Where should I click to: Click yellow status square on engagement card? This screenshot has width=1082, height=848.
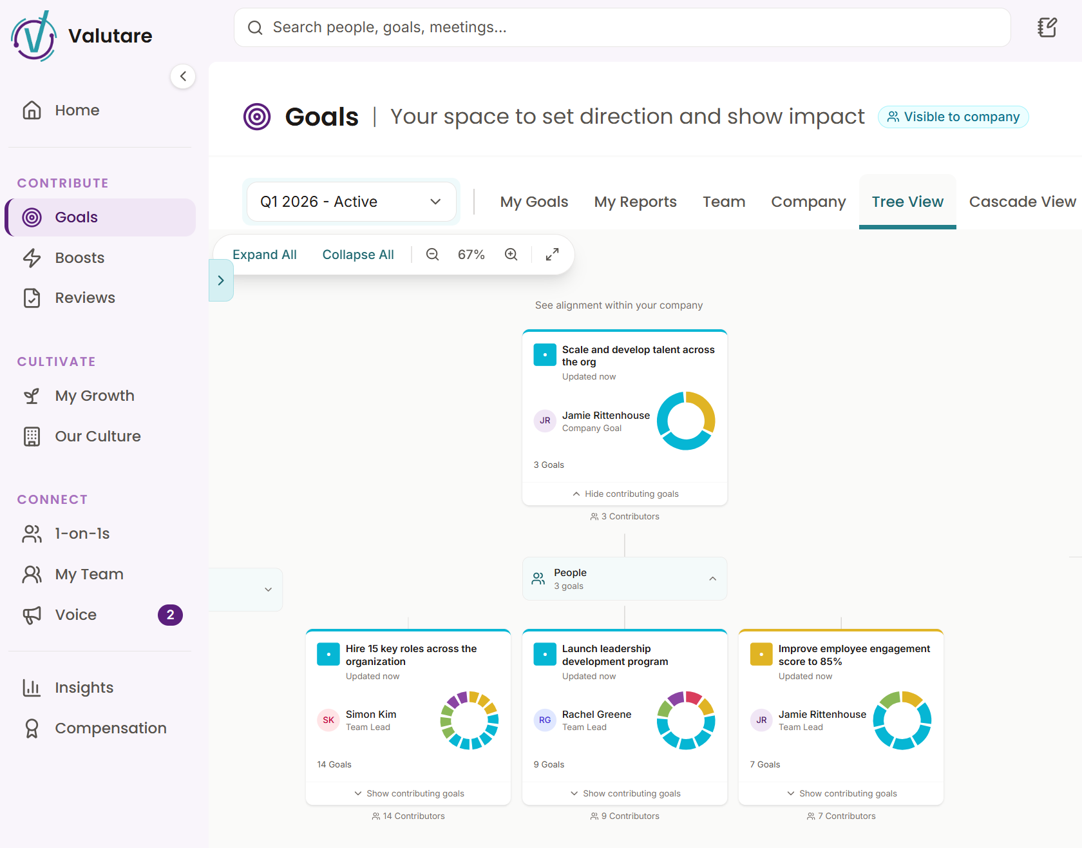761,654
